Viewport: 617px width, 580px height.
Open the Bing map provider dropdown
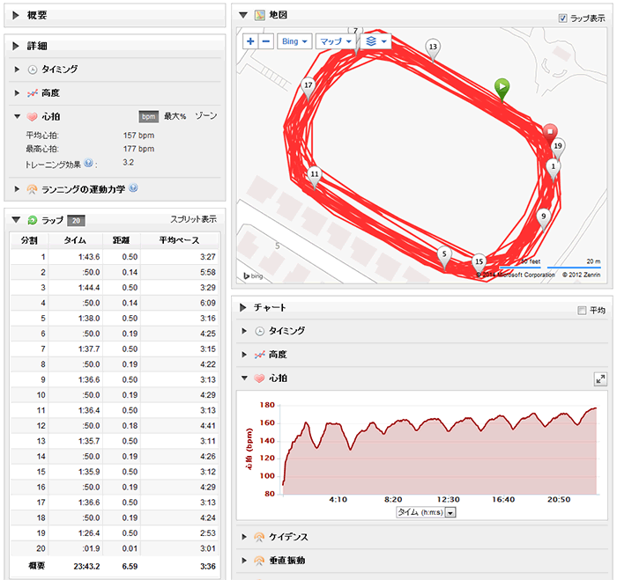pos(294,41)
